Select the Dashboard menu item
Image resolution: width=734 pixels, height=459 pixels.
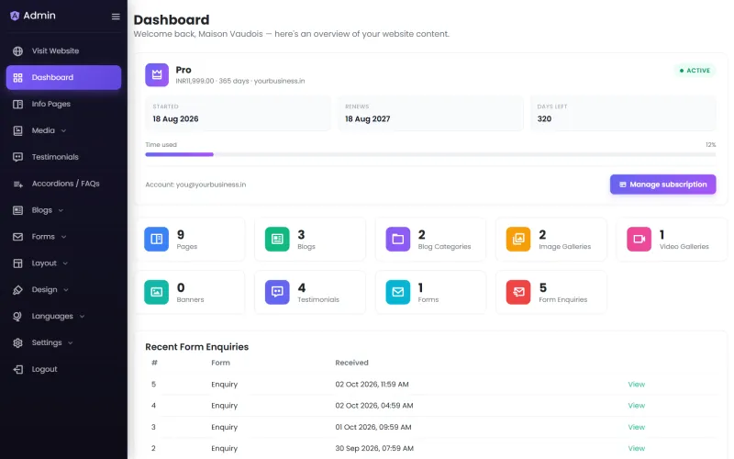[x=63, y=78]
